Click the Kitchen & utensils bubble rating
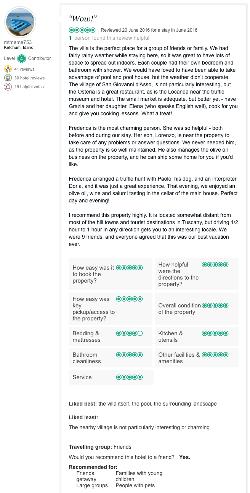Viewport: 250px width, 493px height. coord(215,333)
